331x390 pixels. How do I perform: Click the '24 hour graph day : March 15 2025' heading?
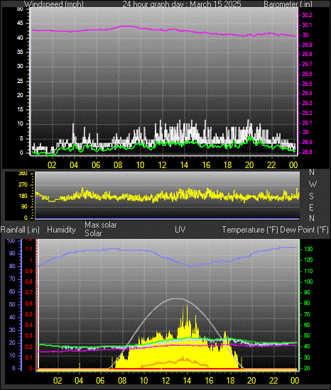click(182, 4)
